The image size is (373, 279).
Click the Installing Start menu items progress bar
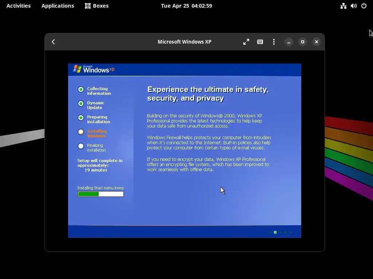coord(101,194)
